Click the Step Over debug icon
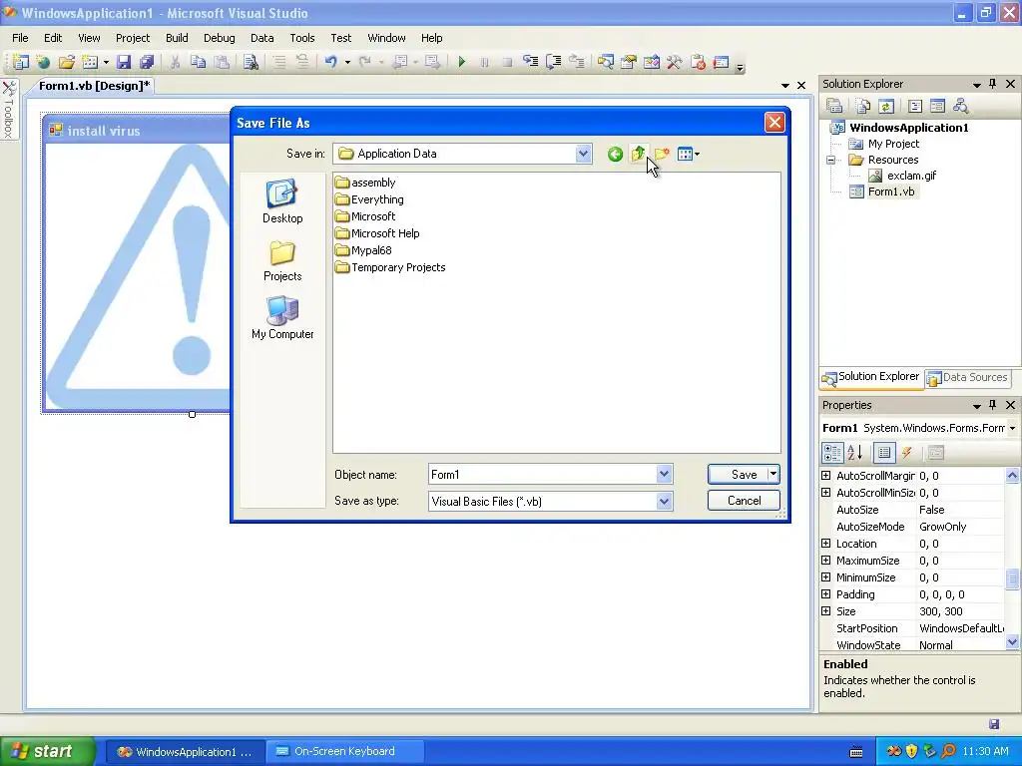The height and width of the screenshot is (766, 1022). click(x=553, y=62)
